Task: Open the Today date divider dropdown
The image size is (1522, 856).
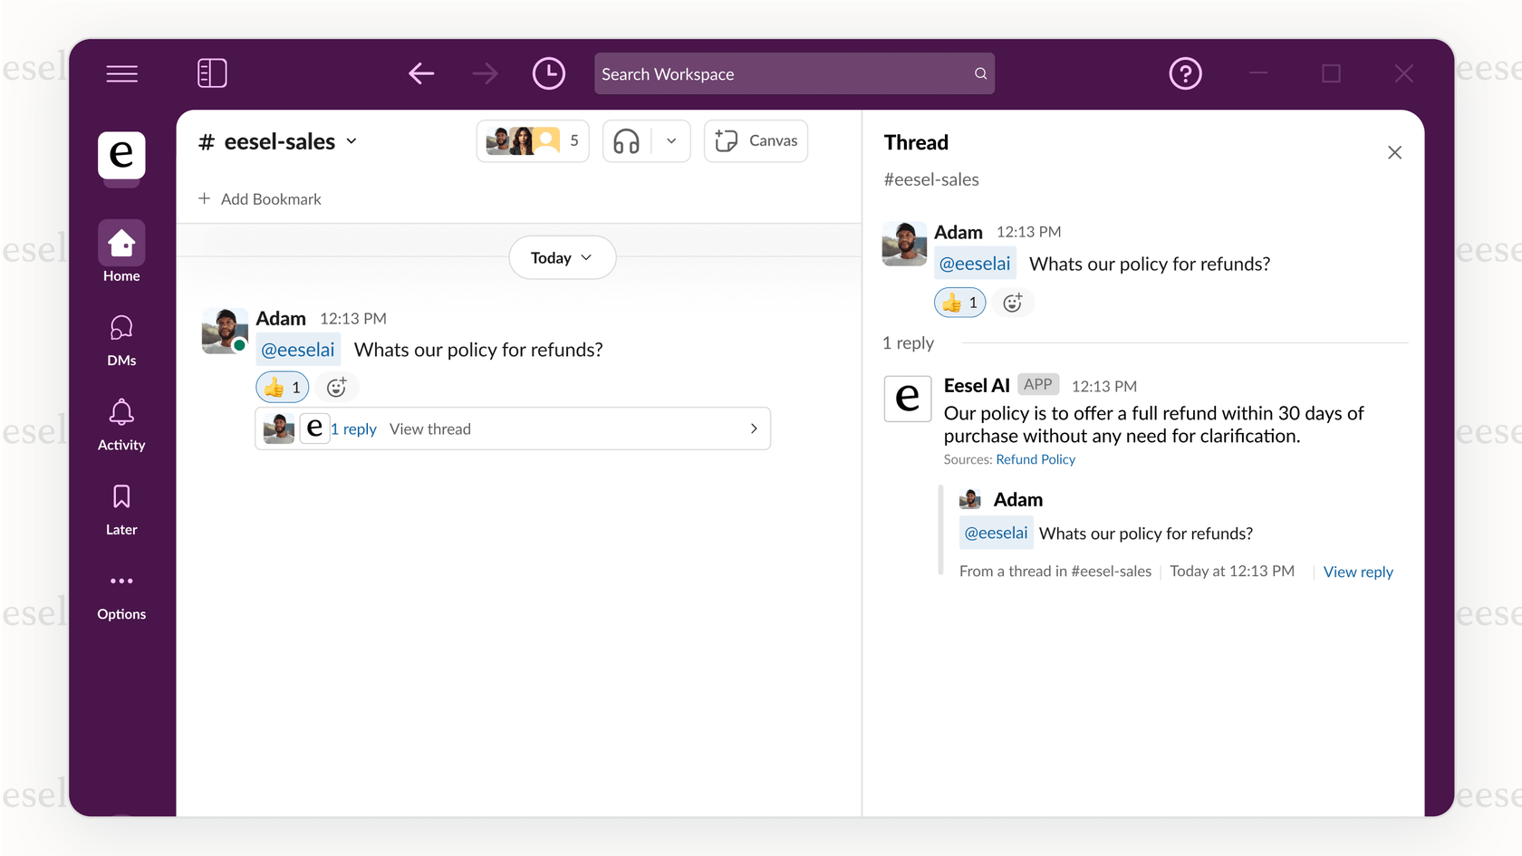Action: 562,257
